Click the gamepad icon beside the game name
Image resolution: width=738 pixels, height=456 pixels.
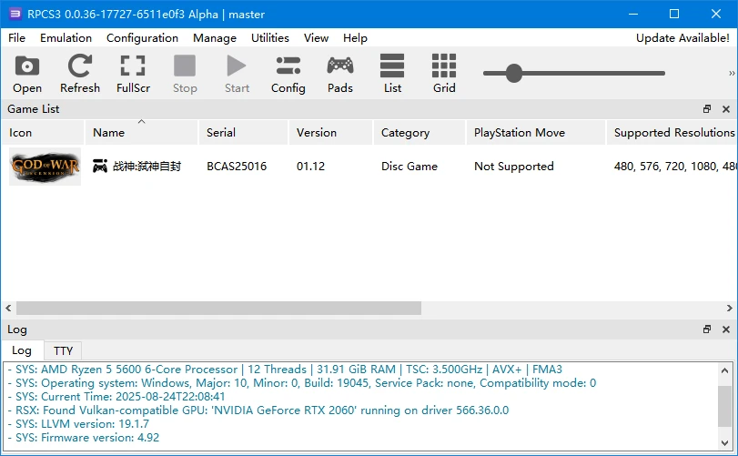click(100, 167)
